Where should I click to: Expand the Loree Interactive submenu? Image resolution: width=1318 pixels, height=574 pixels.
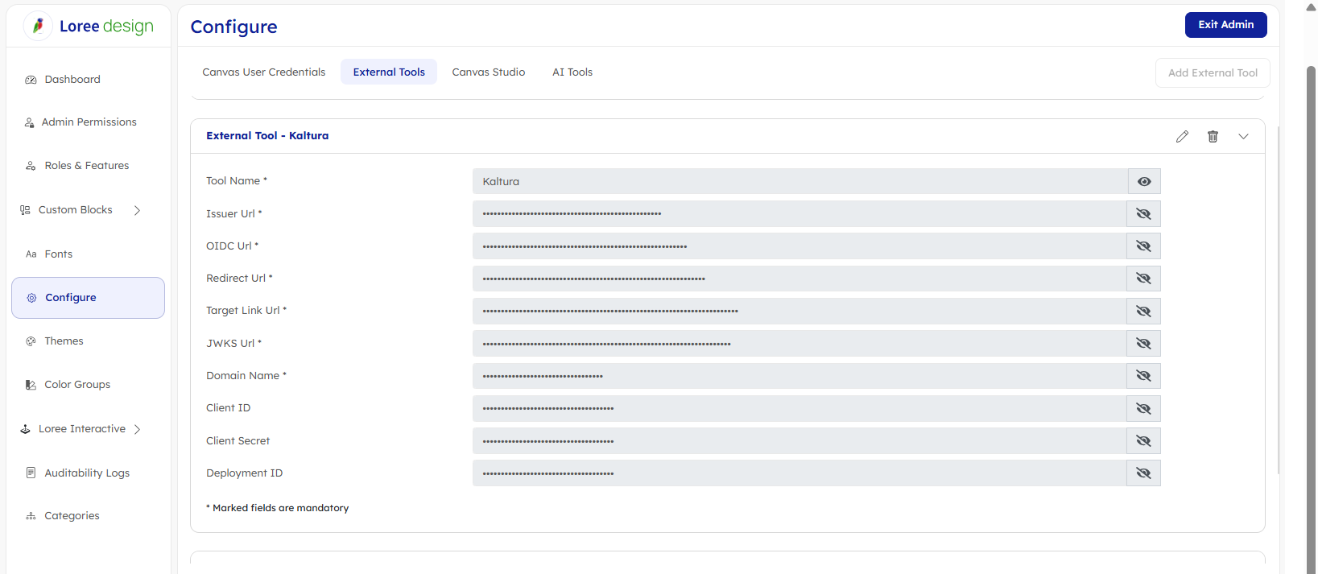coord(137,429)
